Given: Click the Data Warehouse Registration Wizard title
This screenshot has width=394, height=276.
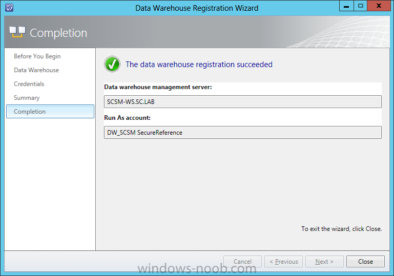Looking at the screenshot, I should 197,8.
